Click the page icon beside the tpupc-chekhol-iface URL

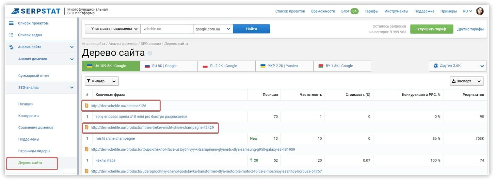coord(87,149)
